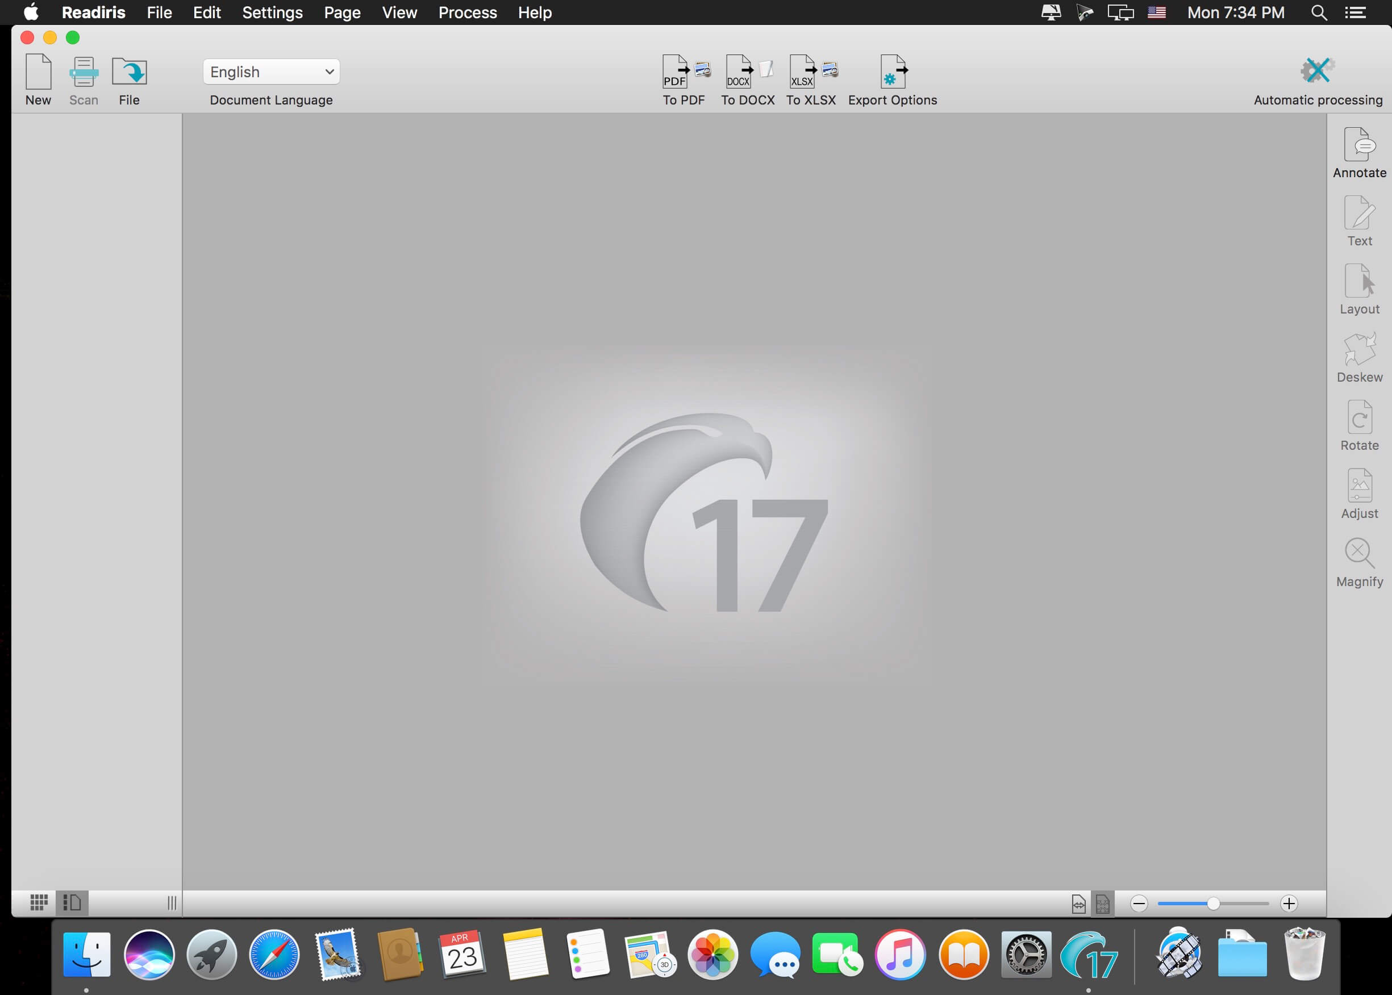
Task: Toggle the page panel list view
Action: point(72,902)
